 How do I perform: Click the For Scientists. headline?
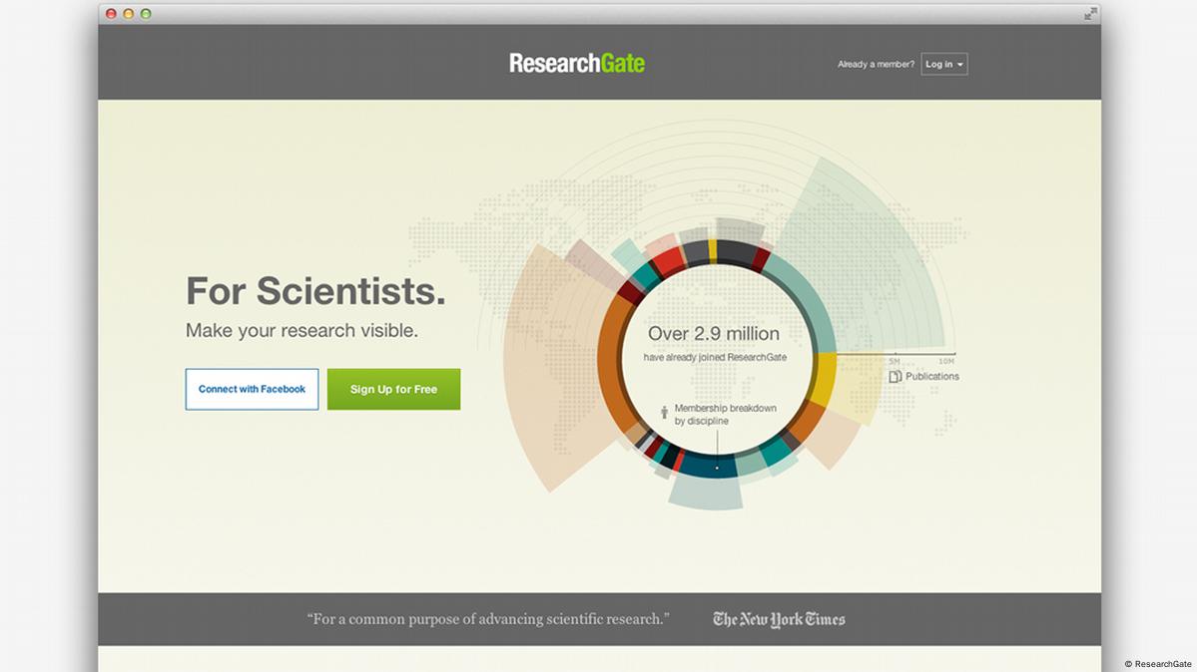pos(315,291)
